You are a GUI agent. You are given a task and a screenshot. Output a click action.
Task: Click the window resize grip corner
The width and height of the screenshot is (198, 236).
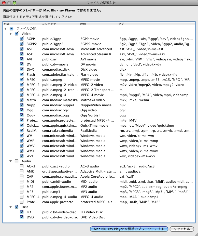(196, 234)
